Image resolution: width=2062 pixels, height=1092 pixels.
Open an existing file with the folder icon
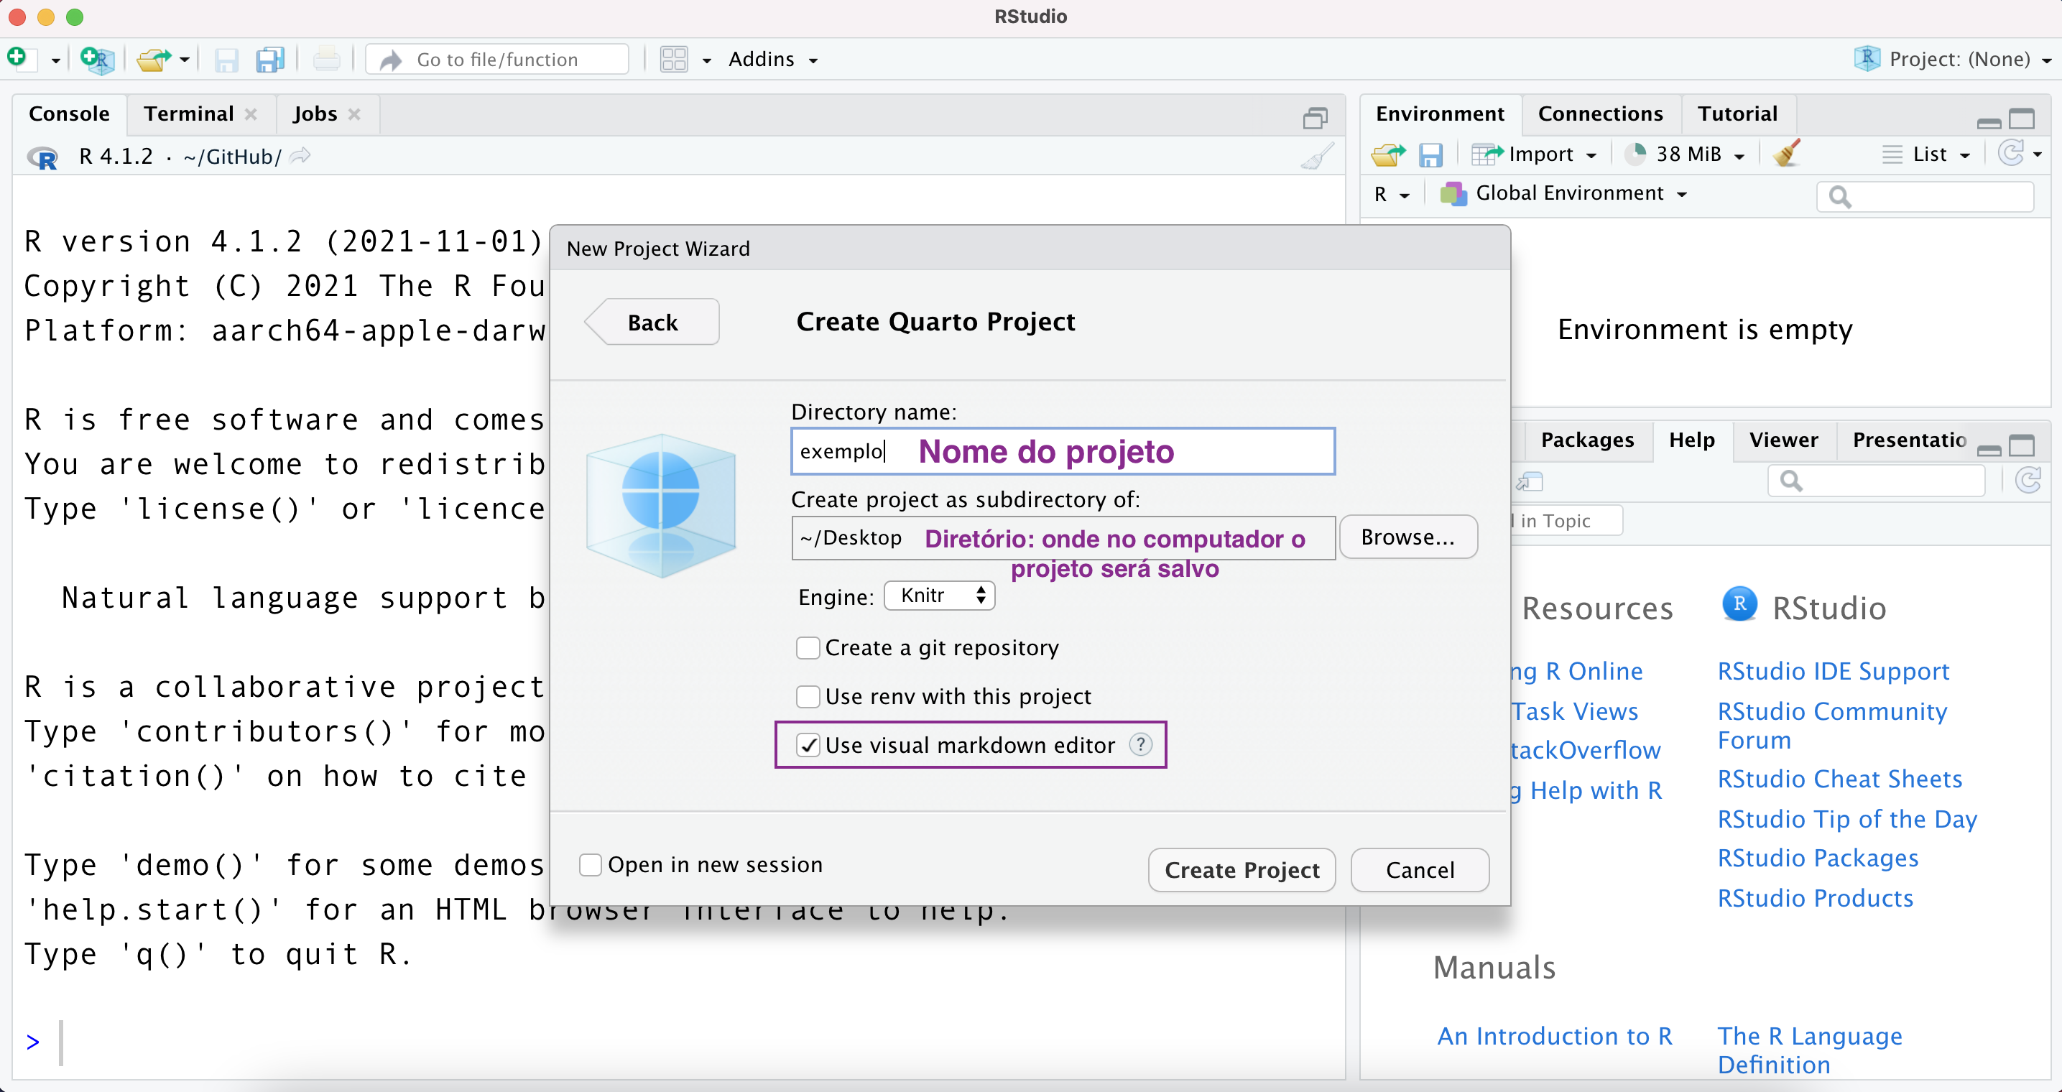pyautogui.click(x=154, y=58)
